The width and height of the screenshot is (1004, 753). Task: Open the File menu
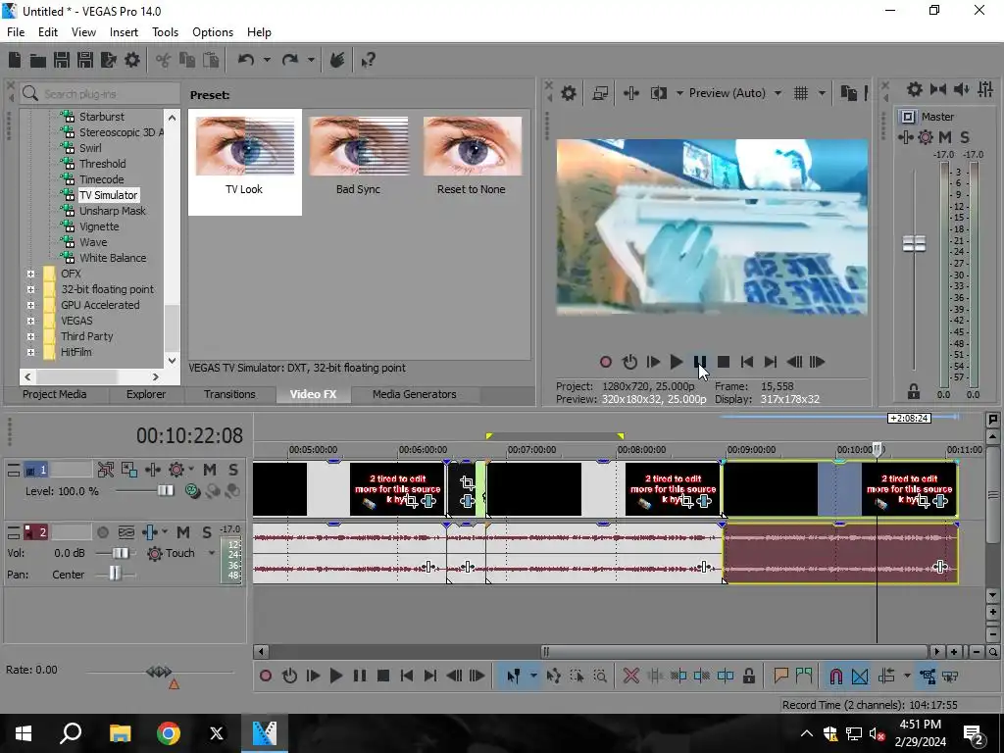click(x=16, y=32)
